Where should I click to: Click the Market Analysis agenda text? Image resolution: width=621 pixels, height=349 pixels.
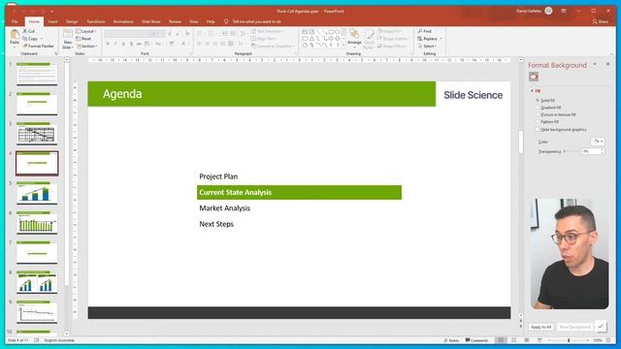point(224,208)
